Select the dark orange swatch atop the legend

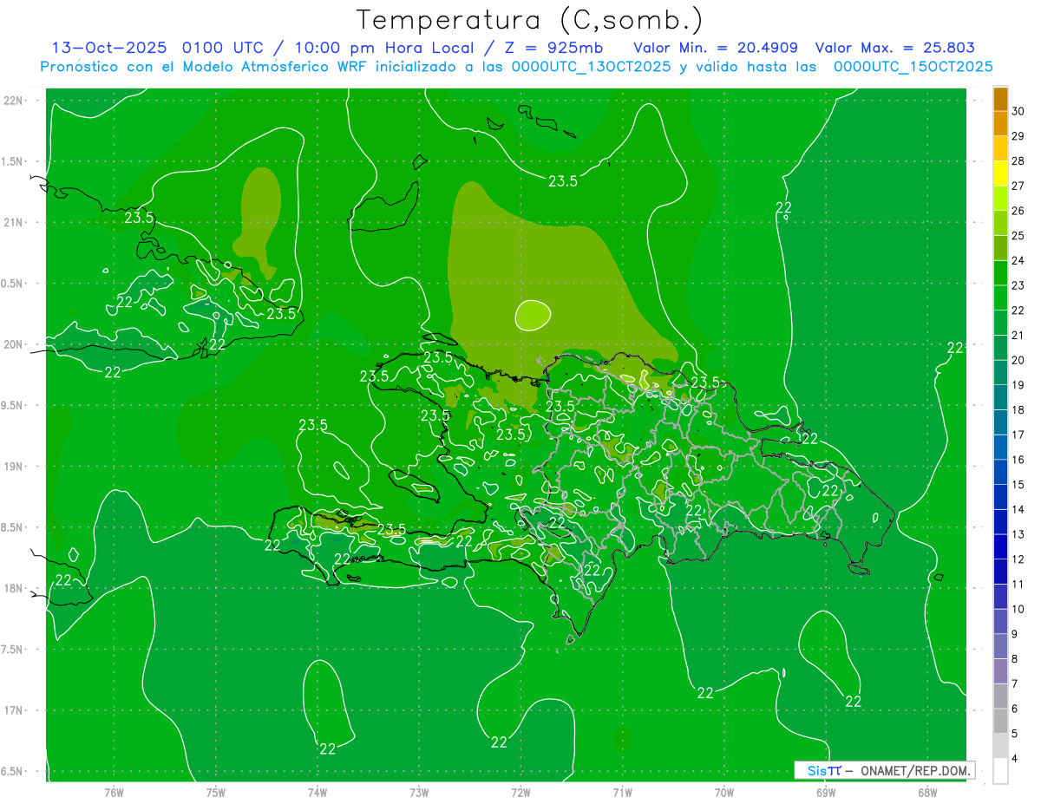[1000, 99]
